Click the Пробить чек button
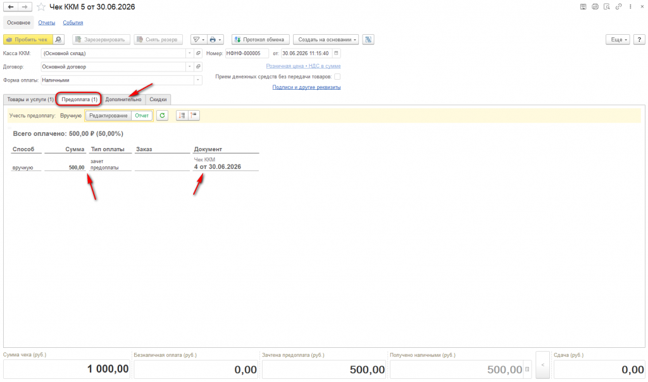 (x=28, y=40)
